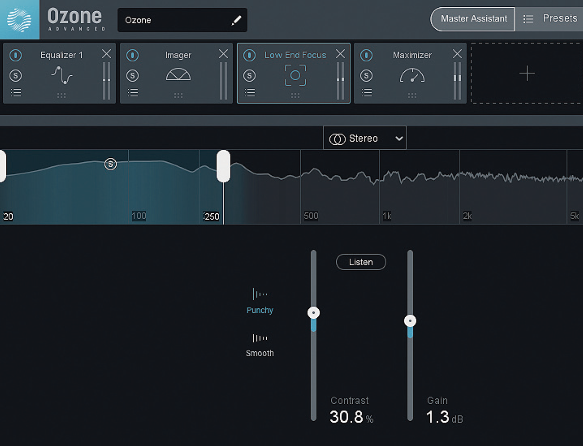Click the Contrast slider knob
Viewport: 583px width, 446px height.
click(x=314, y=312)
